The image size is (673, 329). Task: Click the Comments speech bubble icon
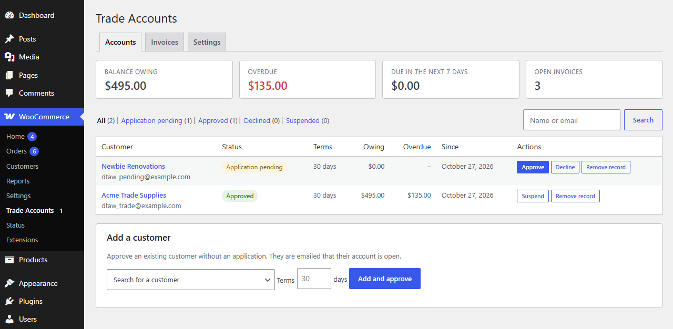pos(9,93)
